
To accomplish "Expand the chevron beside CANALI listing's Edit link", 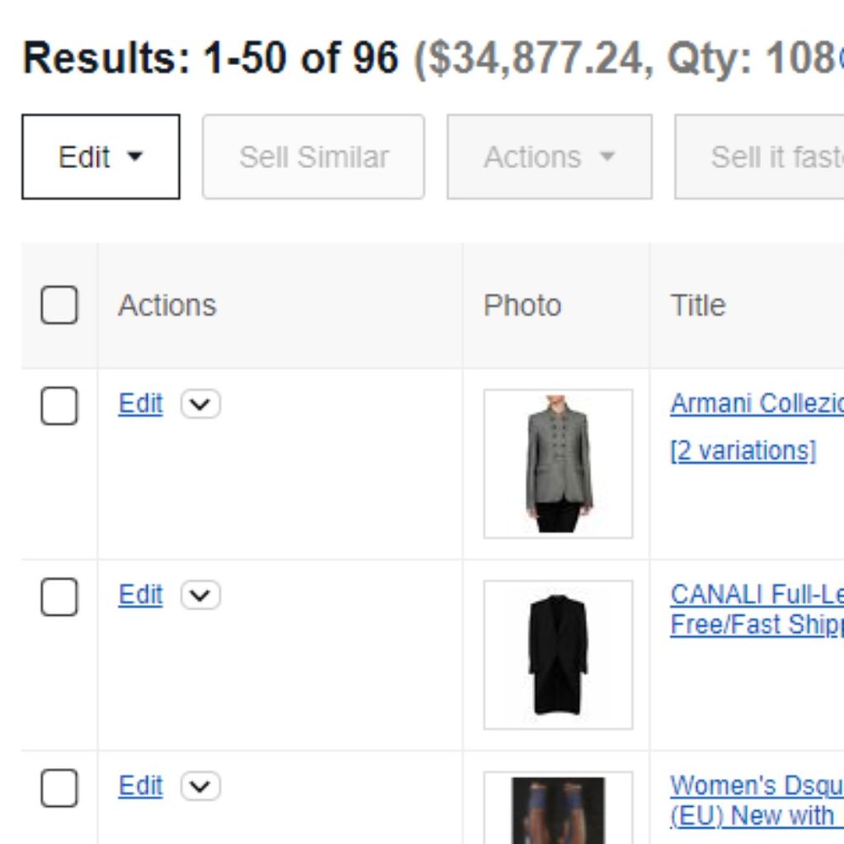I will [200, 595].
